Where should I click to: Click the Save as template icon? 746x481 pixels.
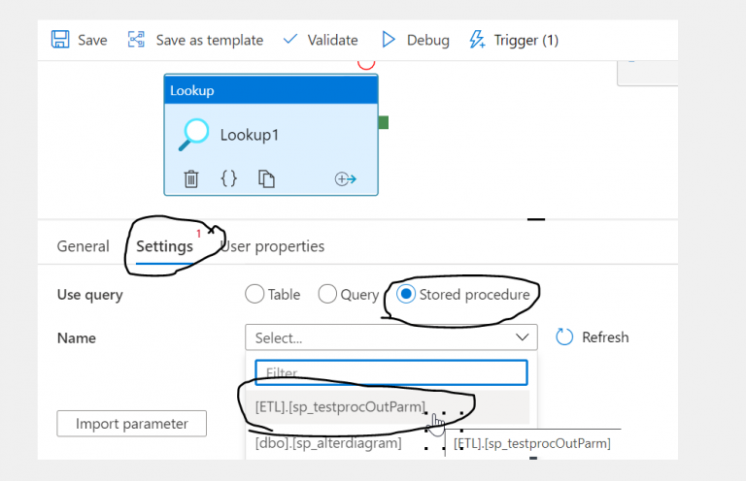(x=137, y=40)
